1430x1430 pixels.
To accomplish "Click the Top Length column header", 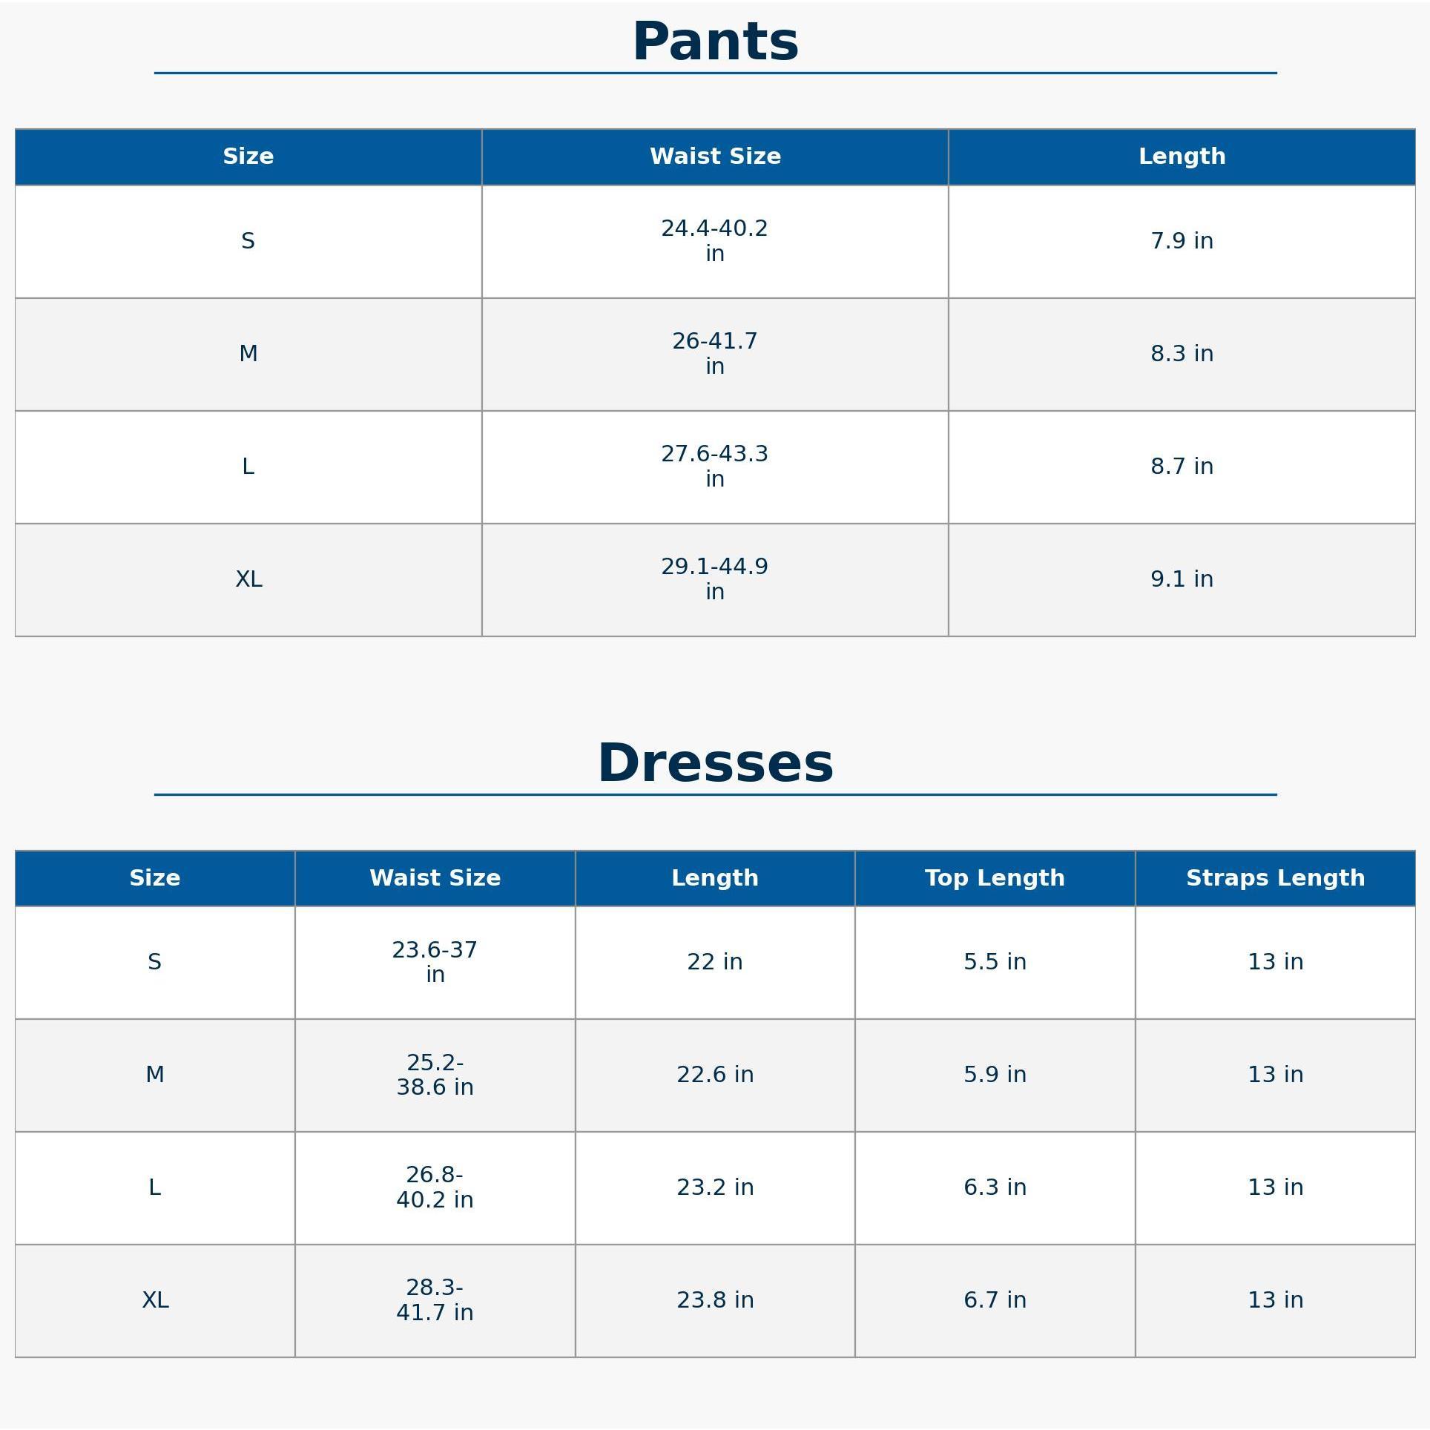I will point(995,878).
